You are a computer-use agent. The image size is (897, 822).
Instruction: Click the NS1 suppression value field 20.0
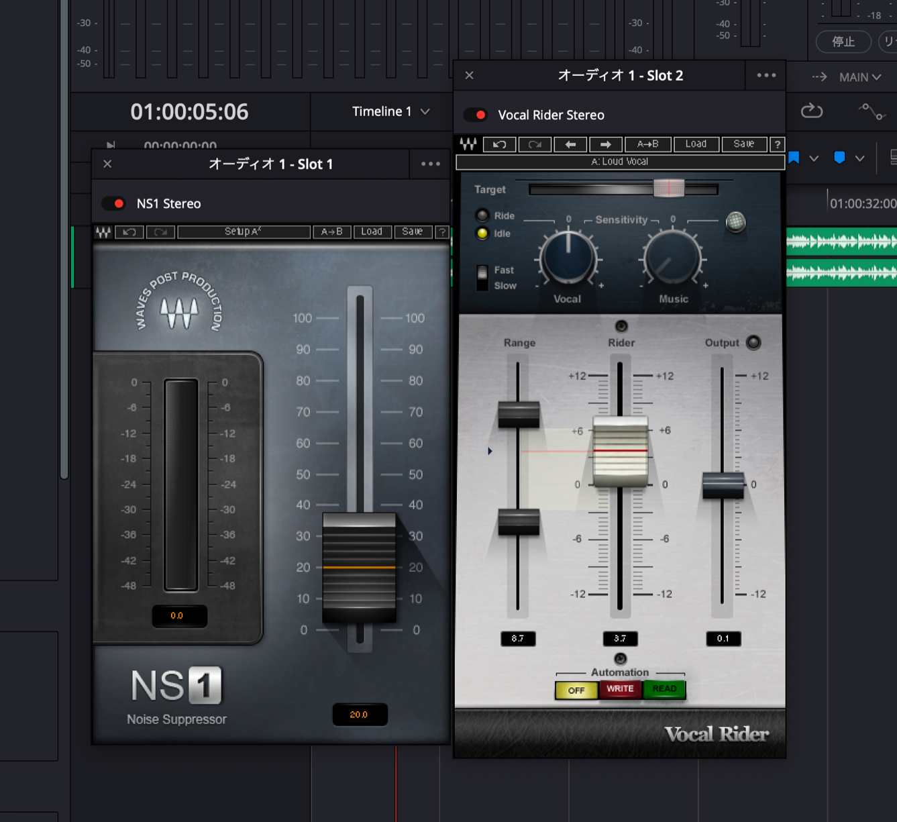(x=360, y=715)
